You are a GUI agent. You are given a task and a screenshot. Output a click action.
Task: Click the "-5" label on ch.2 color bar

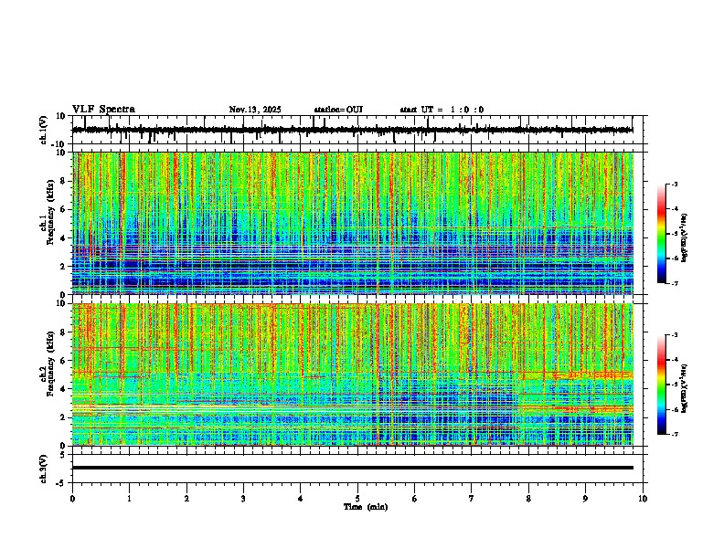(x=674, y=385)
